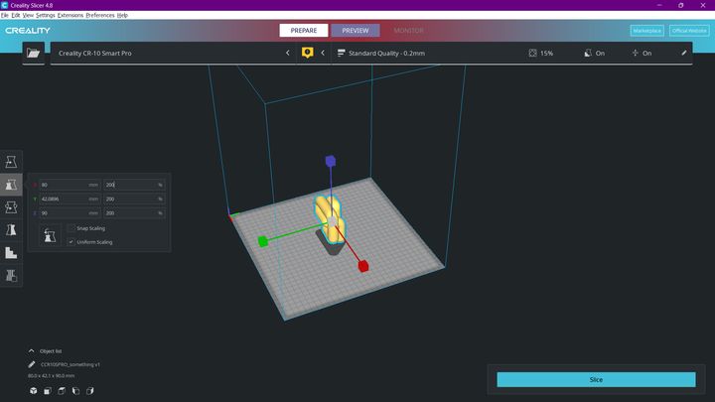The image size is (715, 402).
Task: Switch to the PREVIEW stage tab
Action: (x=356, y=31)
